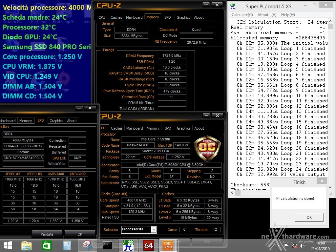Click part number CMD16GX4M4B3400C16 field

coord(23,158)
